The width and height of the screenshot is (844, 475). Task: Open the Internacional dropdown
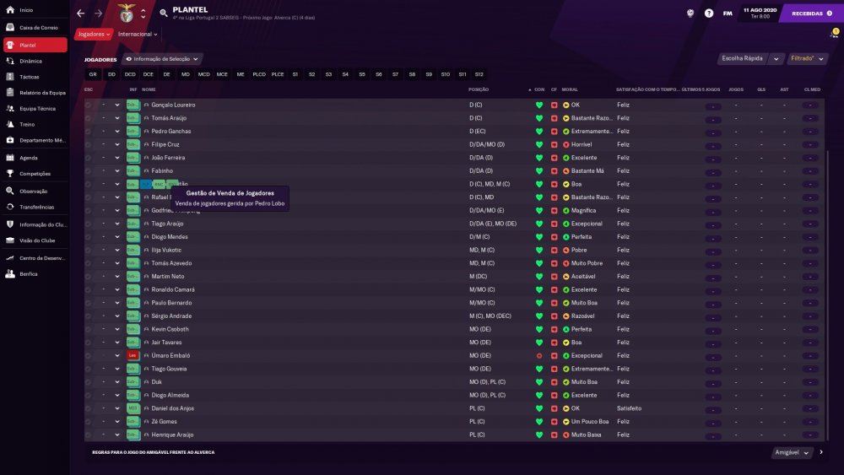(138, 34)
